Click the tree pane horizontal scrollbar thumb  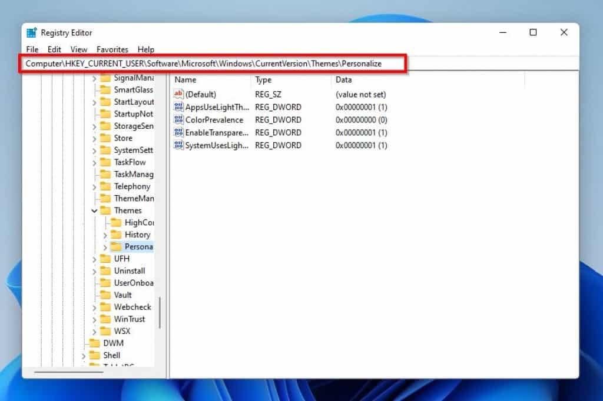68,372
